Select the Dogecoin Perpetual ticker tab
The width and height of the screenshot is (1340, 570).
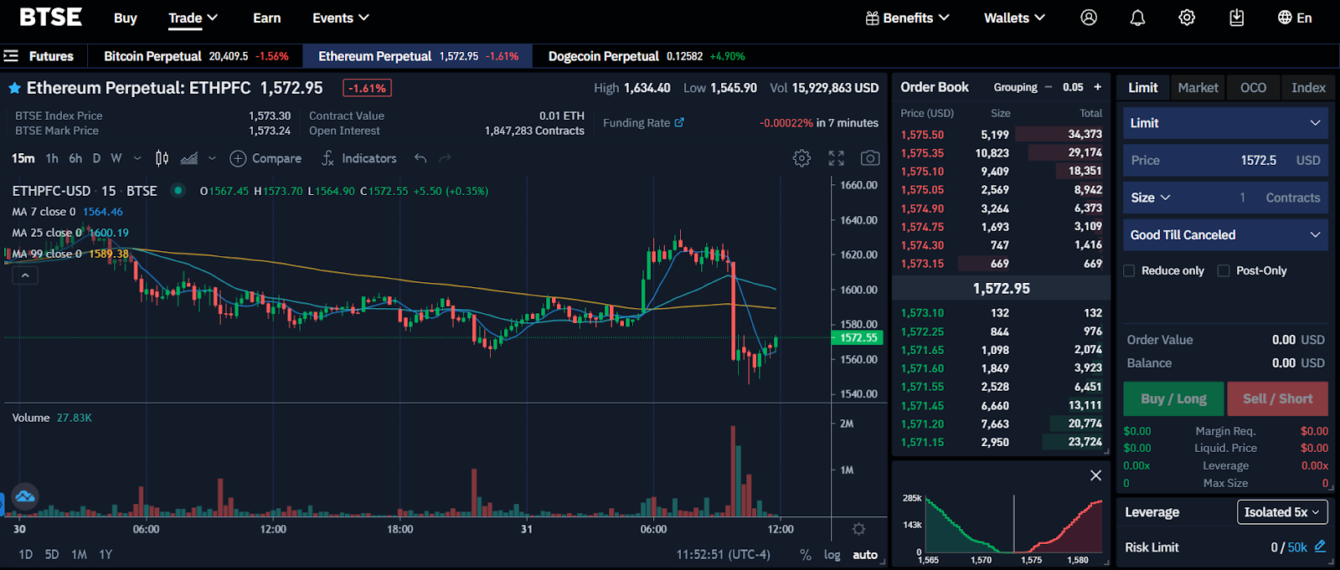646,56
